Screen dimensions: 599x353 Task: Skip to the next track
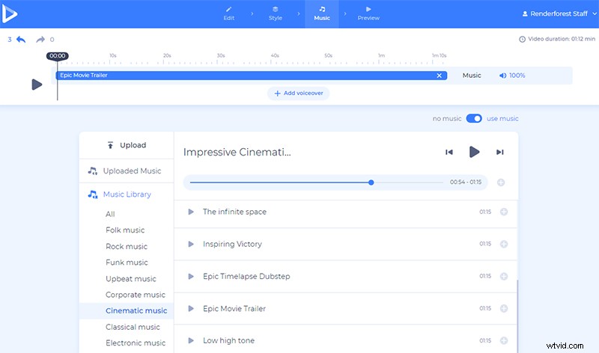(499, 152)
